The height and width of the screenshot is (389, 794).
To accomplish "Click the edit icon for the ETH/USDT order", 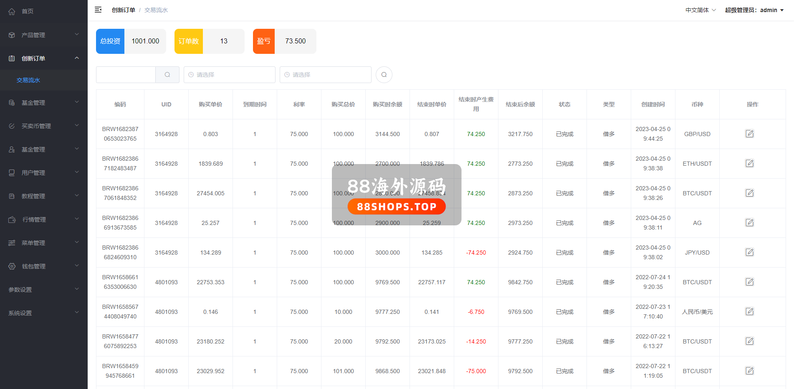I will coord(749,164).
